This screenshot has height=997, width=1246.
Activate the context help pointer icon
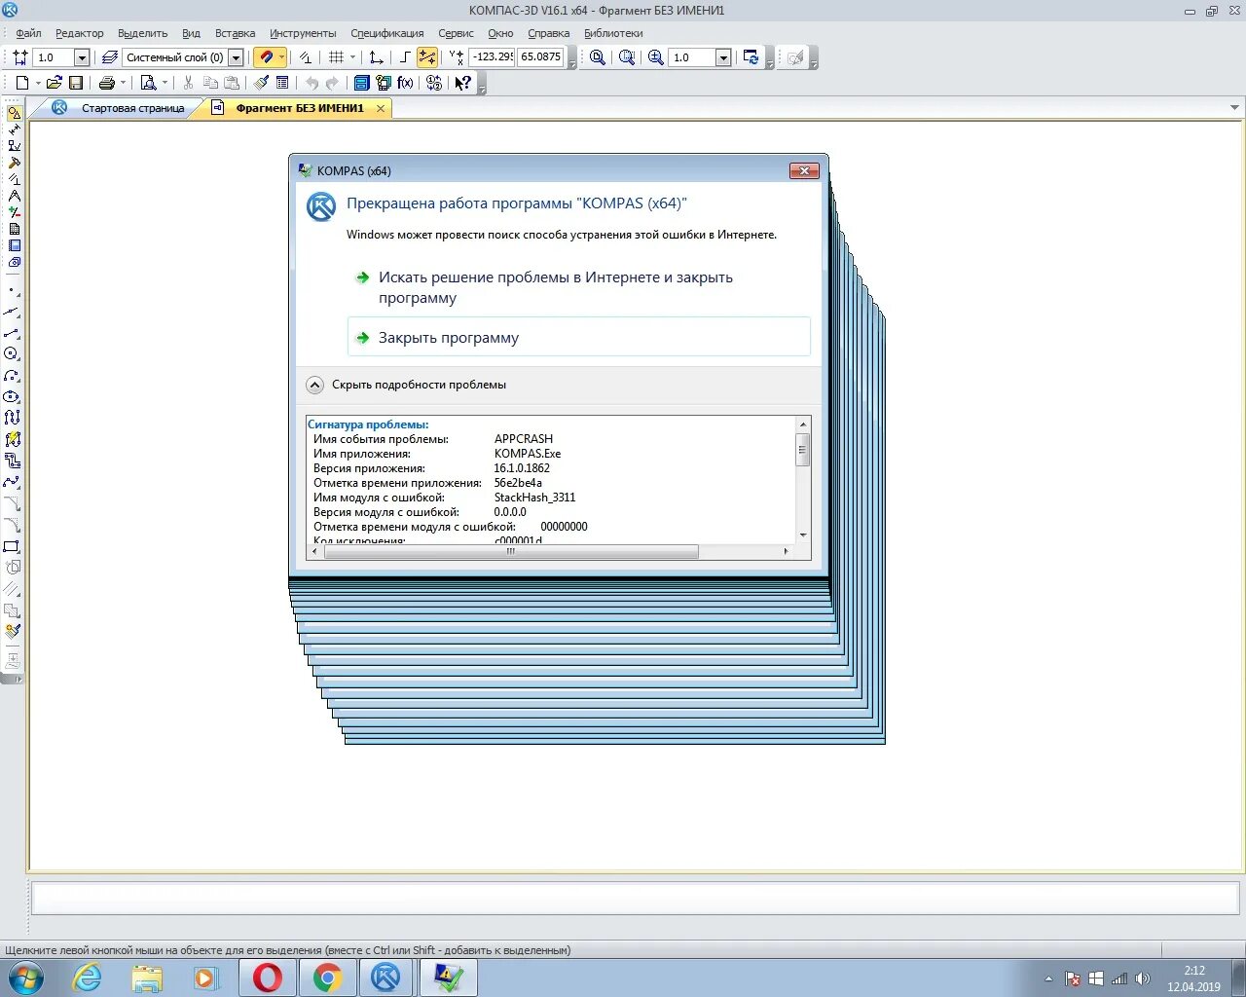462,83
